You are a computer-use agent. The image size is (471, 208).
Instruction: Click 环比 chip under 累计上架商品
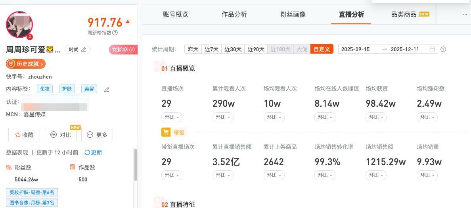tap(274, 175)
